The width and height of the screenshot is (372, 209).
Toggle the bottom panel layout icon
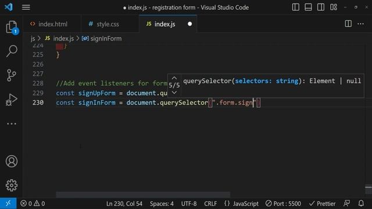click(x=308, y=7)
